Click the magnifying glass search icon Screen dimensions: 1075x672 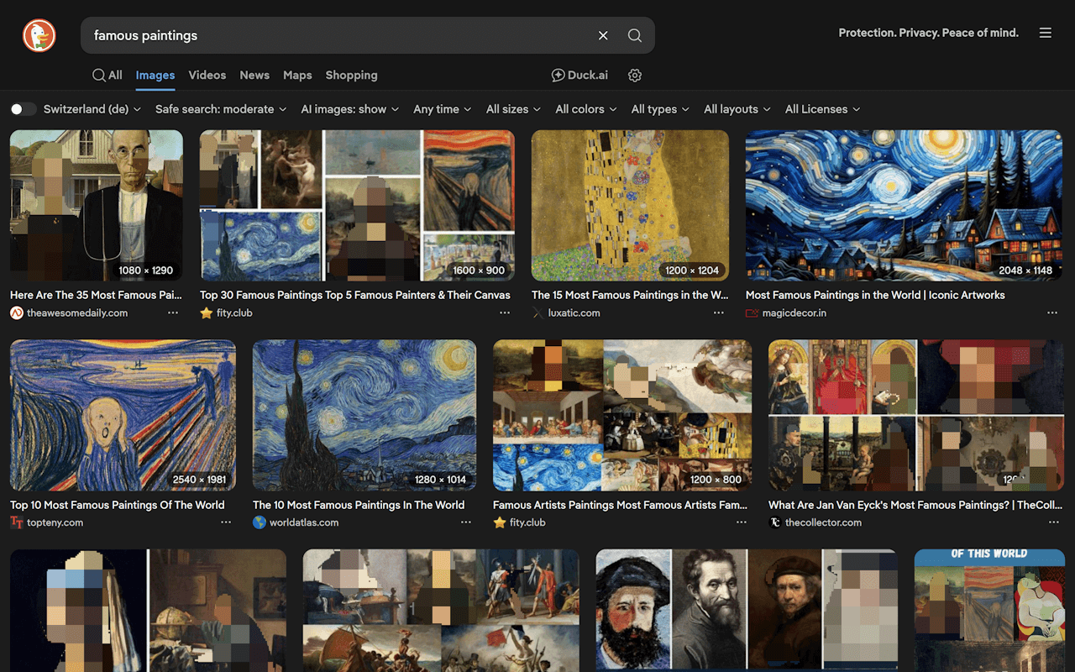pos(635,35)
